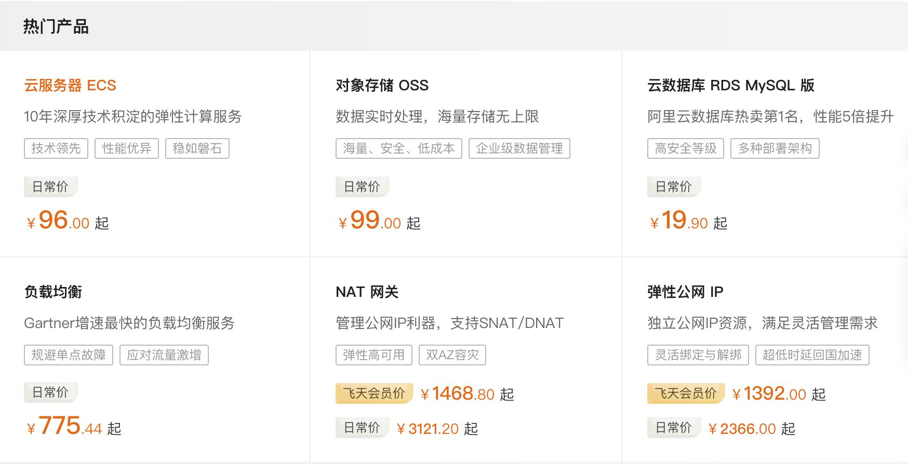Image resolution: width=908 pixels, height=464 pixels.
Task: Click the 性能优异 tag
Action: pos(127,148)
